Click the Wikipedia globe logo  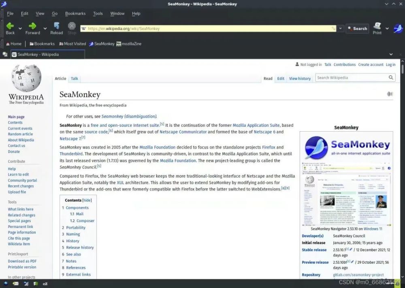[26, 78]
